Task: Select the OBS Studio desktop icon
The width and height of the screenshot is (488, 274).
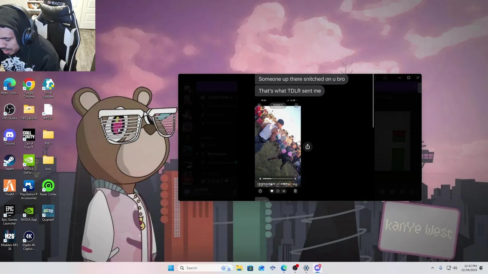Action: tap(10, 112)
